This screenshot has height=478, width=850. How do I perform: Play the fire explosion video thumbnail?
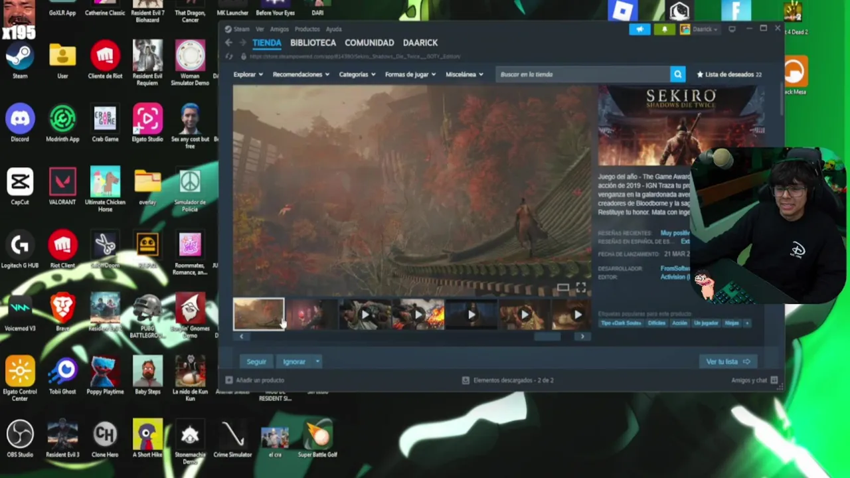(418, 315)
